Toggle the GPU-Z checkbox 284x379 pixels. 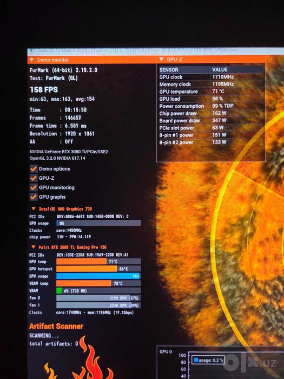34,178
